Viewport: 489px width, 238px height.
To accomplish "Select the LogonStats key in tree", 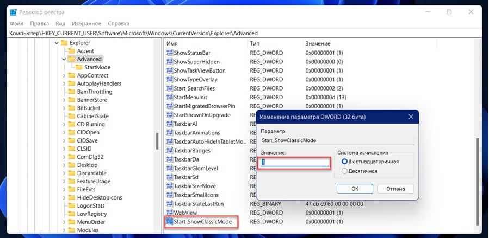I will click(91, 205).
